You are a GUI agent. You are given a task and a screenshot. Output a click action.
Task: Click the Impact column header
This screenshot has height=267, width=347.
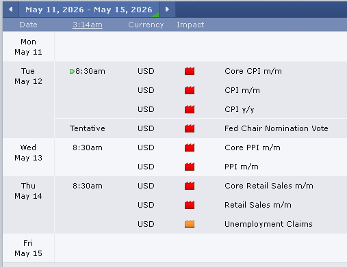pos(190,25)
